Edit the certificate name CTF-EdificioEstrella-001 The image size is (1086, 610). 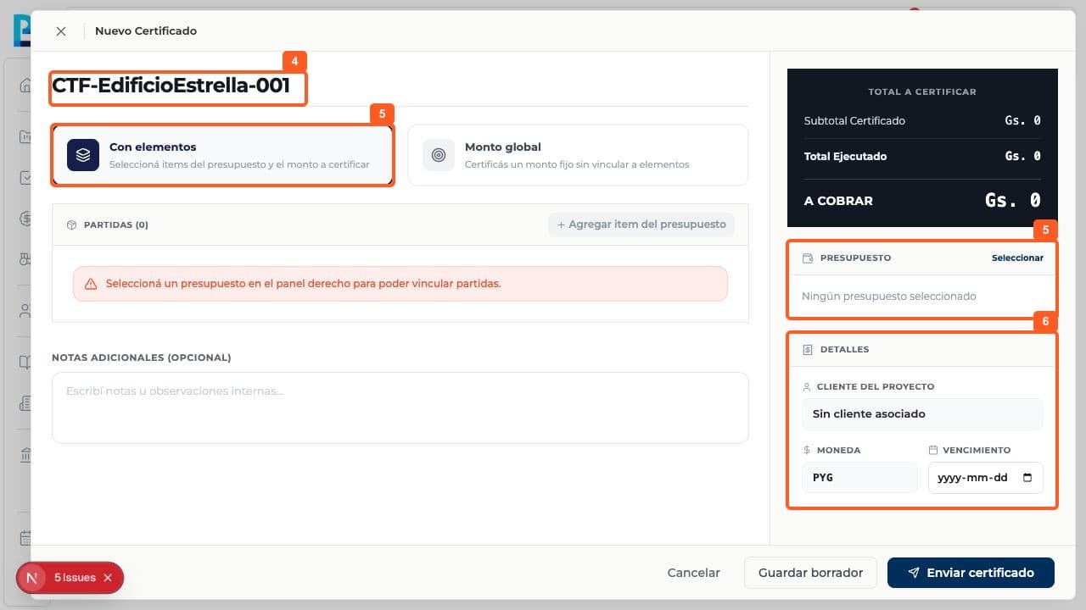(171, 86)
